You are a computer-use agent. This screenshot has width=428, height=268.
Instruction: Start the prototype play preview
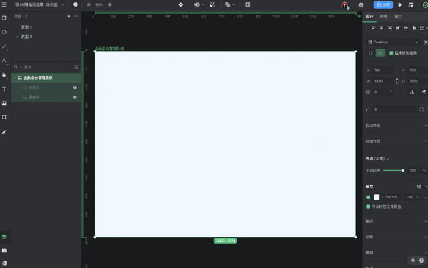pos(400,5)
